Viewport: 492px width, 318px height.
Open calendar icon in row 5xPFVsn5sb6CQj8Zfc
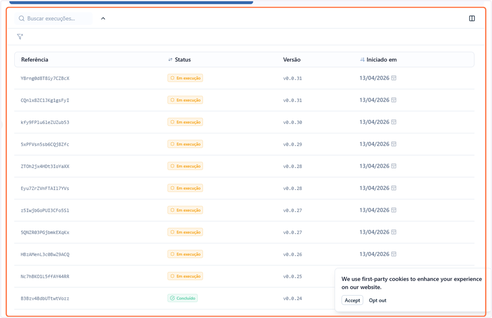(x=394, y=144)
